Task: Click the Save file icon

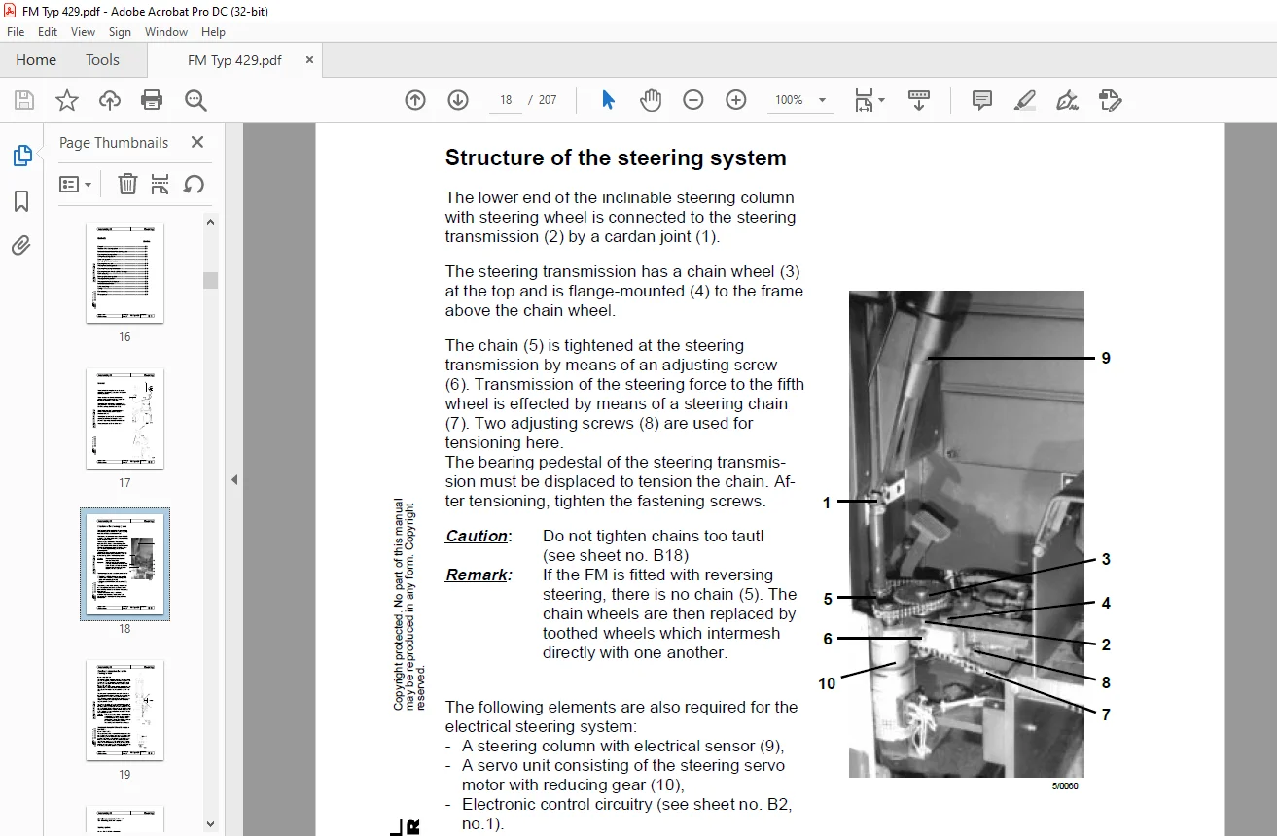Action: pyautogui.click(x=24, y=100)
